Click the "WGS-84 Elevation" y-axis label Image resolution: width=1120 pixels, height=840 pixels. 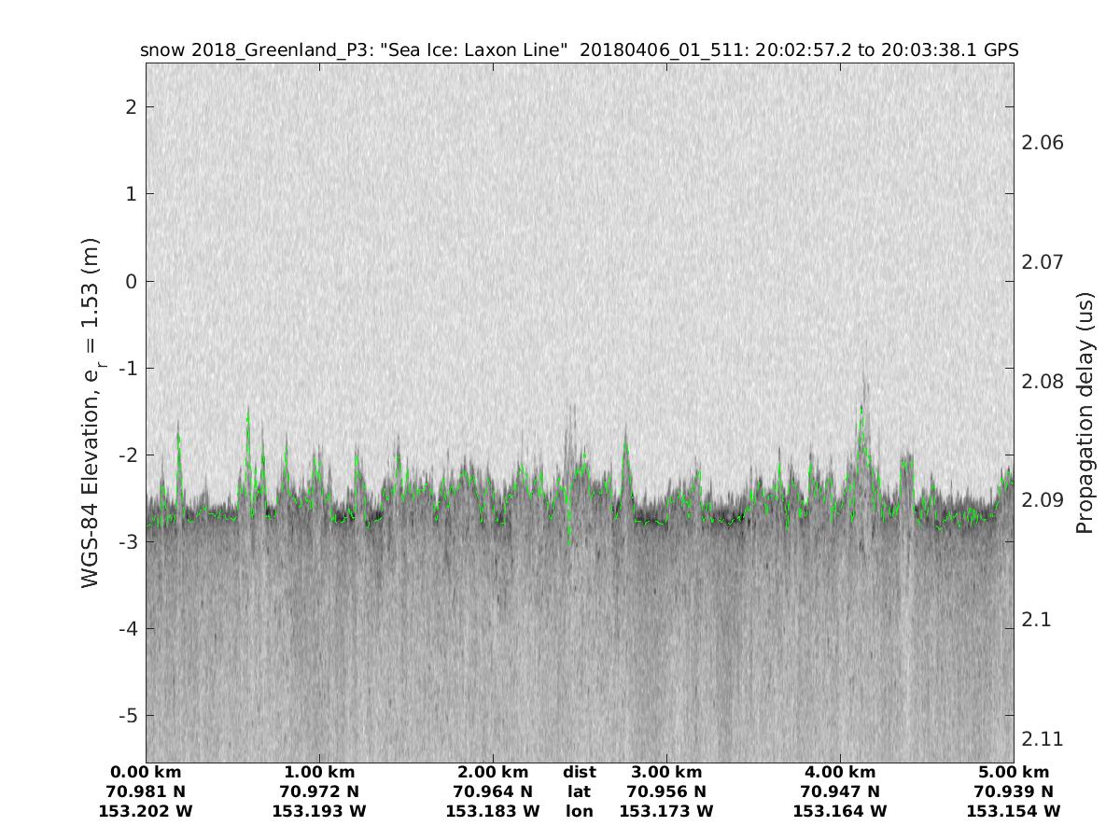click(91, 412)
